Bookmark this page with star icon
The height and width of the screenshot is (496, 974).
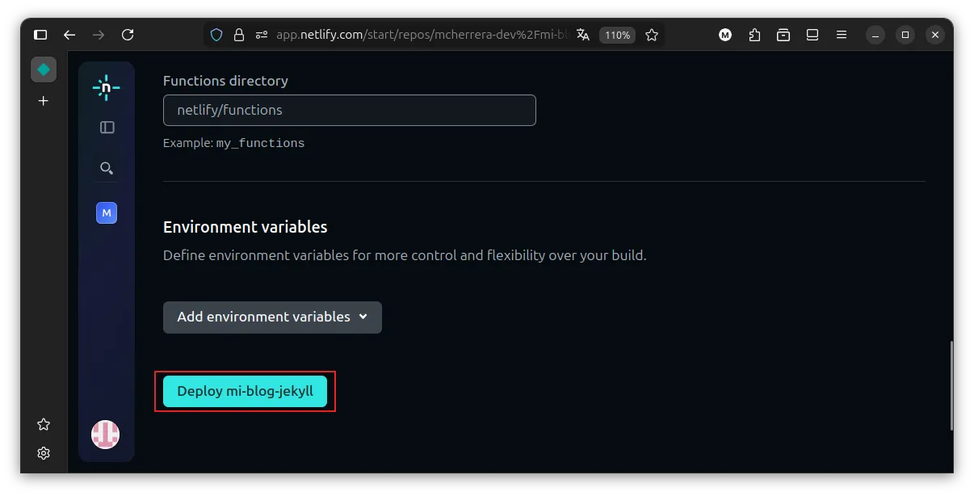tap(652, 35)
